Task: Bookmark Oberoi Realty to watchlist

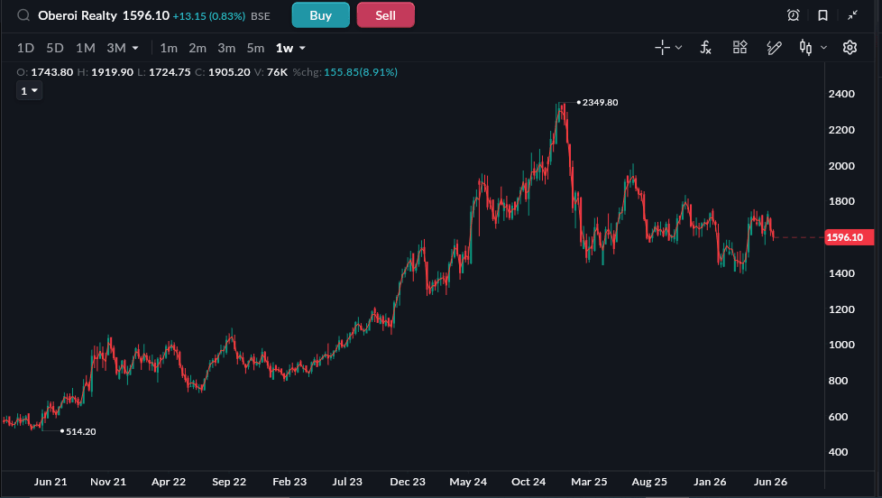Action: click(x=823, y=15)
